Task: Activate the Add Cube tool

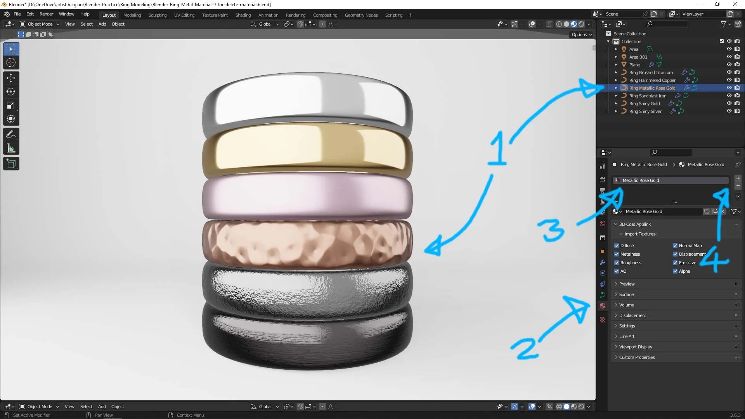Action: coord(10,163)
